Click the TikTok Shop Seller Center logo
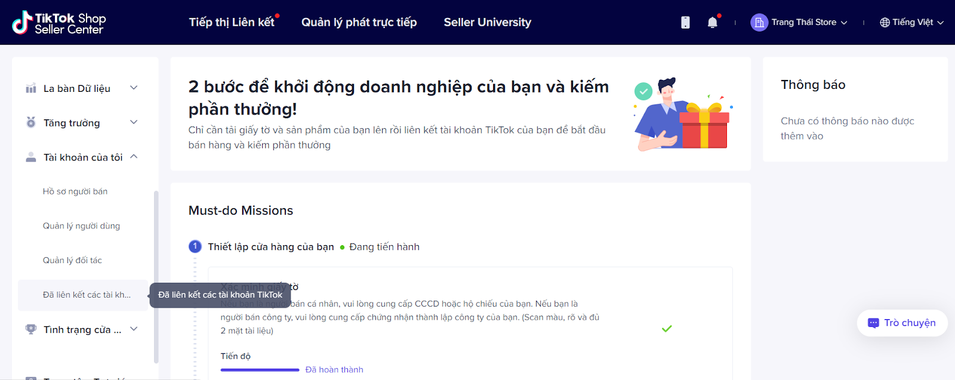The width and height of the screenshot is (955, 380). pos(59,23)
